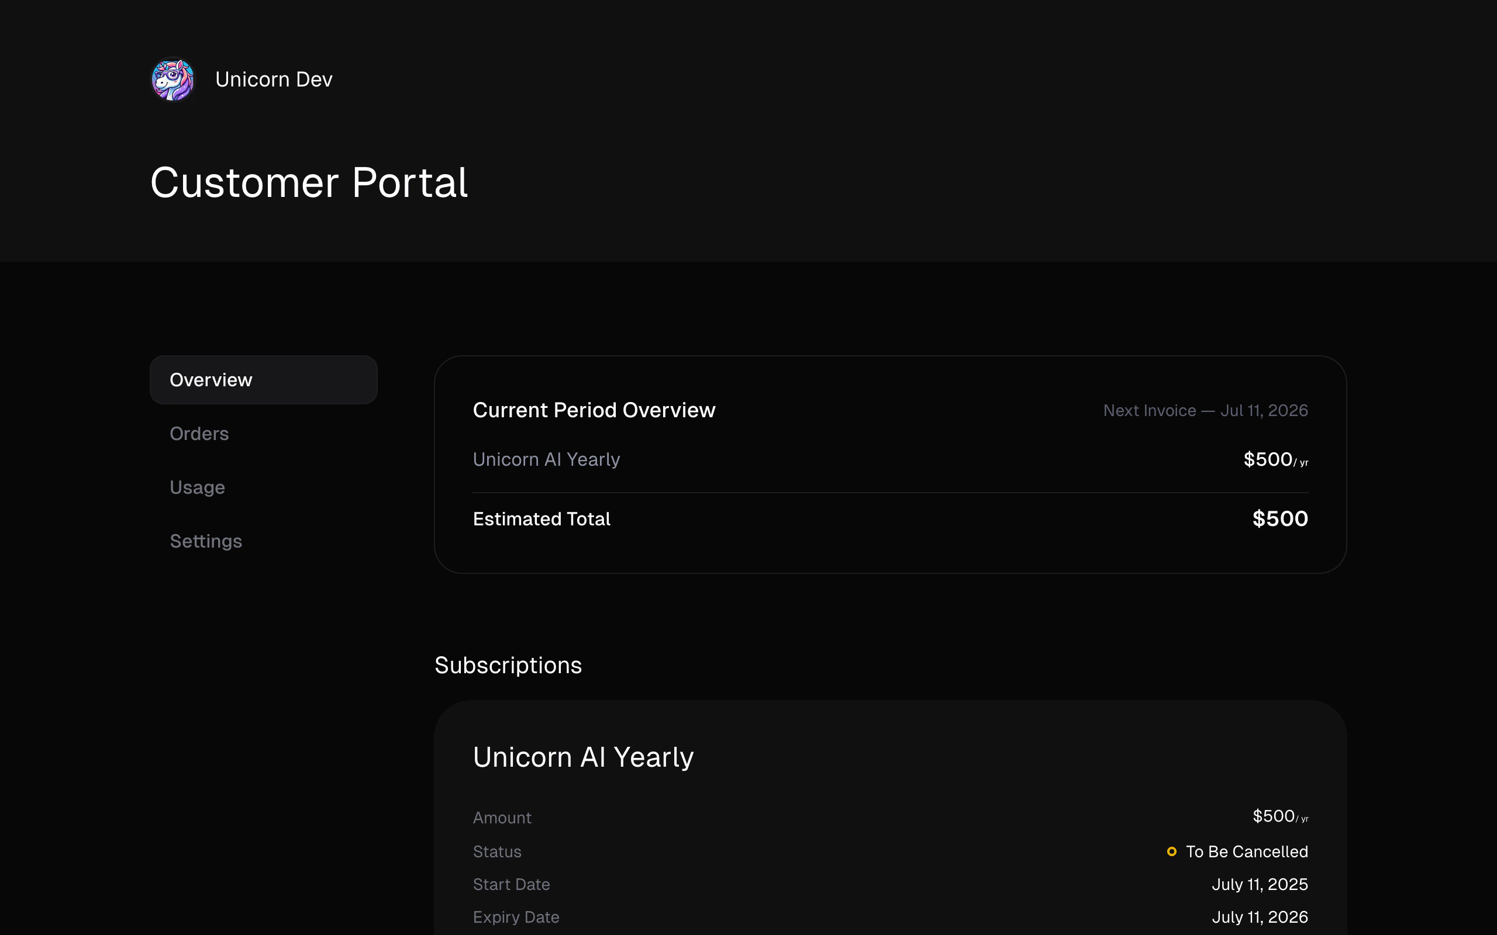Open Unicorn AI Yearly subscription card title
The image size is (1497, 935).
coord(582,757)
